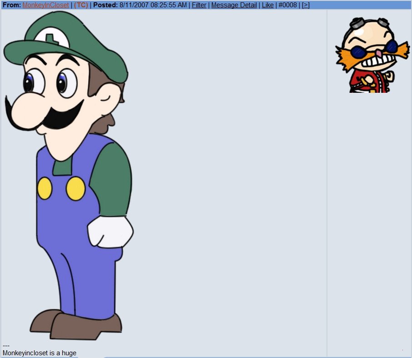Click the Weegee Luigi image in post

coord(69,176)
